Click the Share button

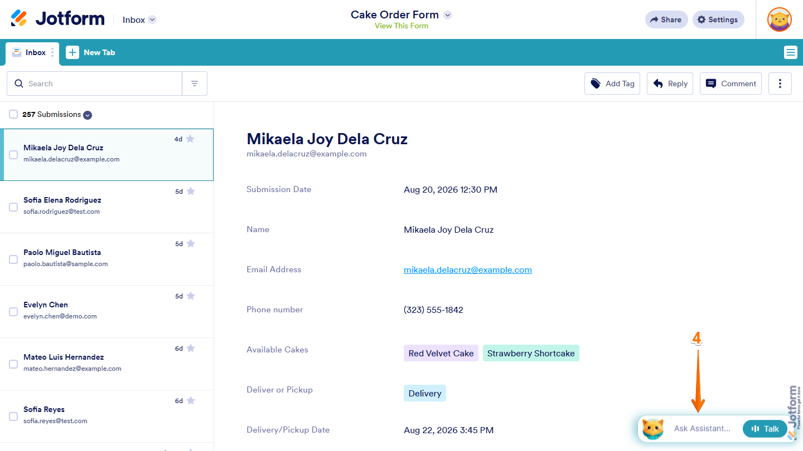point(666,19)
